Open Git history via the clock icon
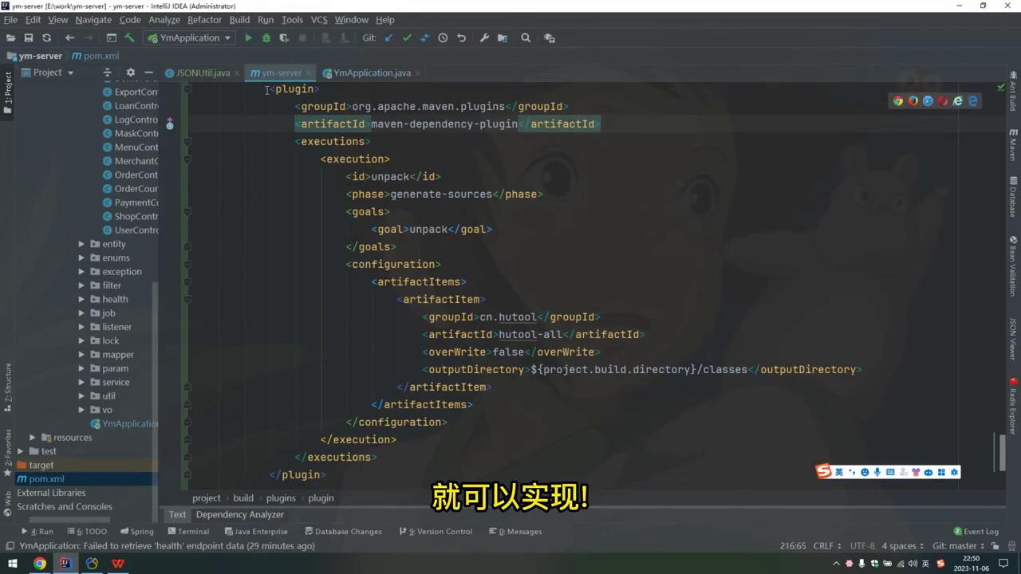This screenshot has height=574, width=1021. coord(443,38)
